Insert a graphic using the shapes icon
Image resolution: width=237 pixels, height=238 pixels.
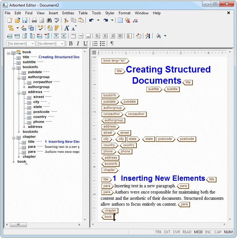127,20
